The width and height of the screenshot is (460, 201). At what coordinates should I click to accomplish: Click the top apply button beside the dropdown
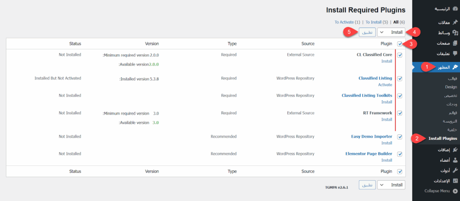(367, 32)
